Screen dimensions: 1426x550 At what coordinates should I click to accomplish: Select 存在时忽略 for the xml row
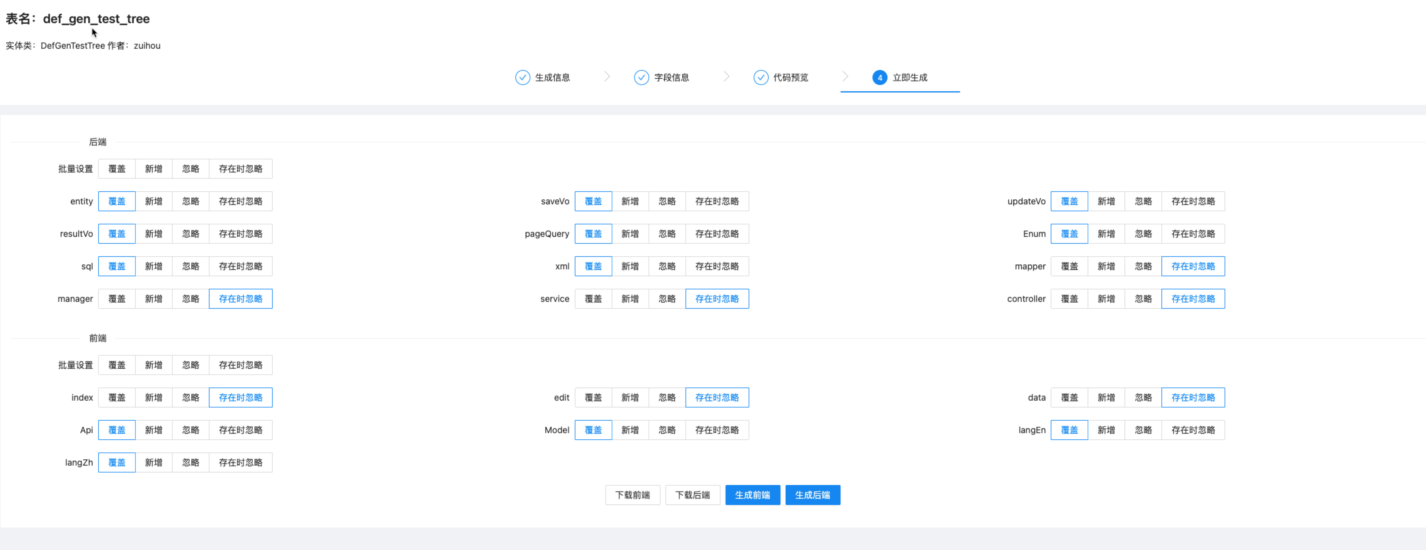[716, 266]
